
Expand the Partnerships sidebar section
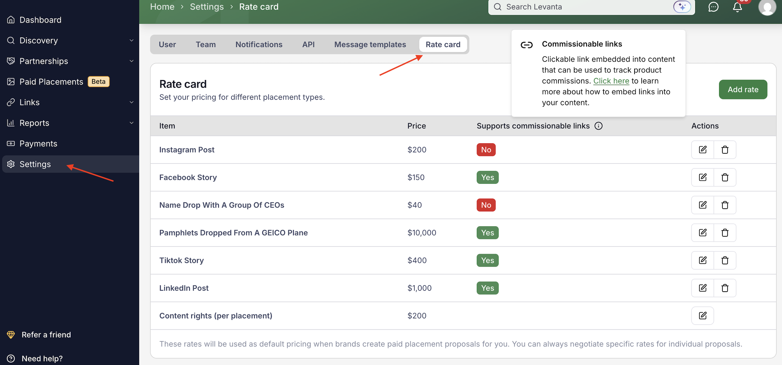click(131, 61)
